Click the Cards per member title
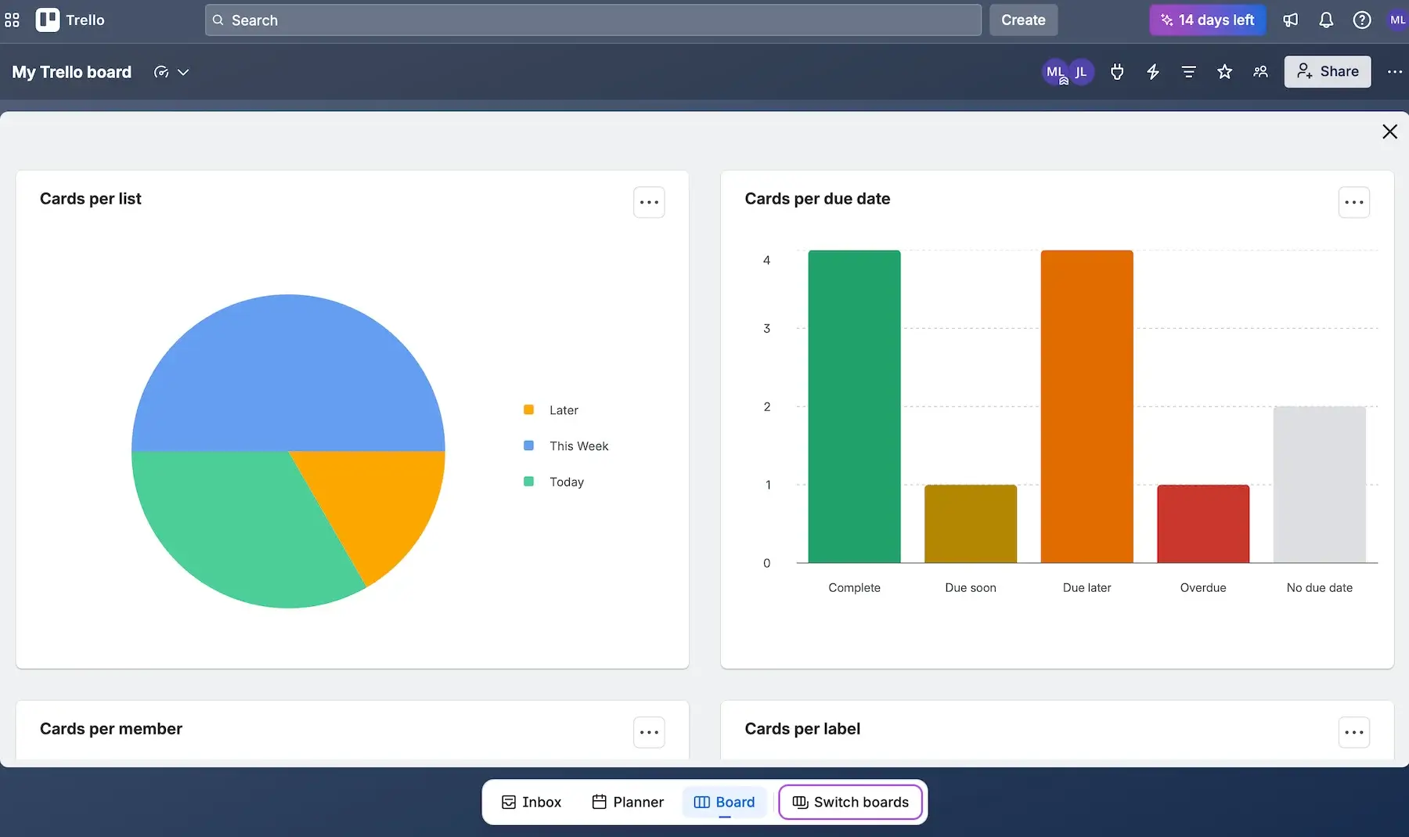1409x837 pixels. click(x=111, y=729)
